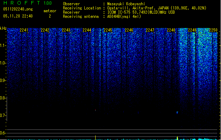The width and height of the screenshot is (221, 140).
Task: Click the A504HB(yagi 4el) antenna value
Action: pos(124,16)
